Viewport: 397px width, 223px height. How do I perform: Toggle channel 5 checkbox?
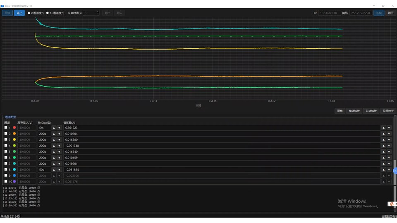point(6,152)
